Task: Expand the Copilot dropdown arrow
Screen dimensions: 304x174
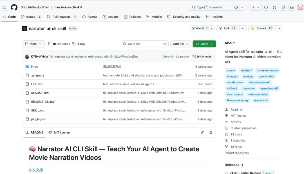Action: click(x=242, y=7)
